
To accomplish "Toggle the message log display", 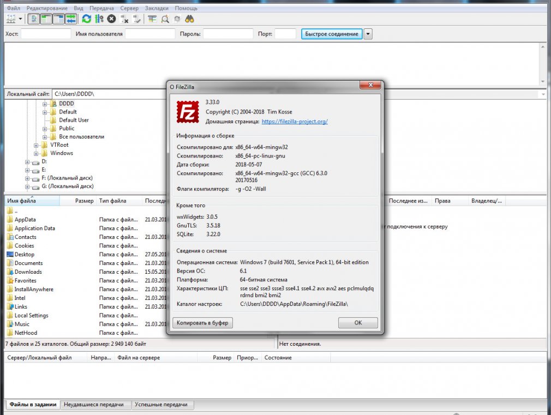I will click(34, 19).
